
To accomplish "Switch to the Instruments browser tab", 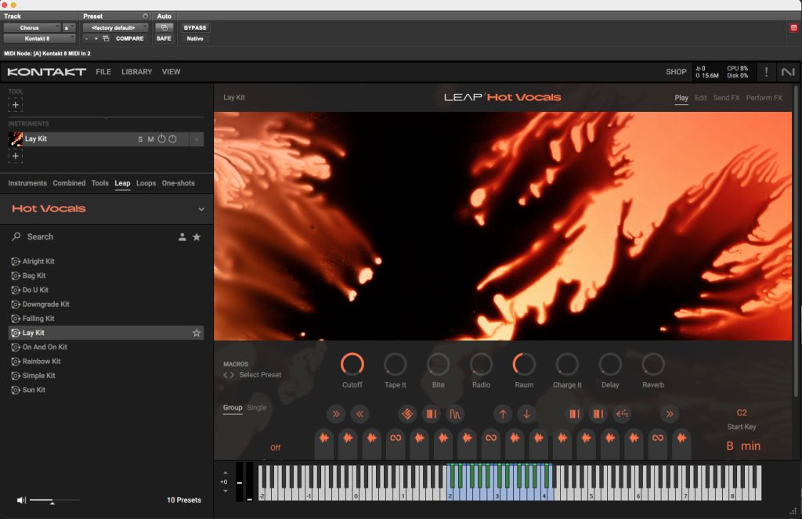I will pyautogui.click(x=27, y=183).
